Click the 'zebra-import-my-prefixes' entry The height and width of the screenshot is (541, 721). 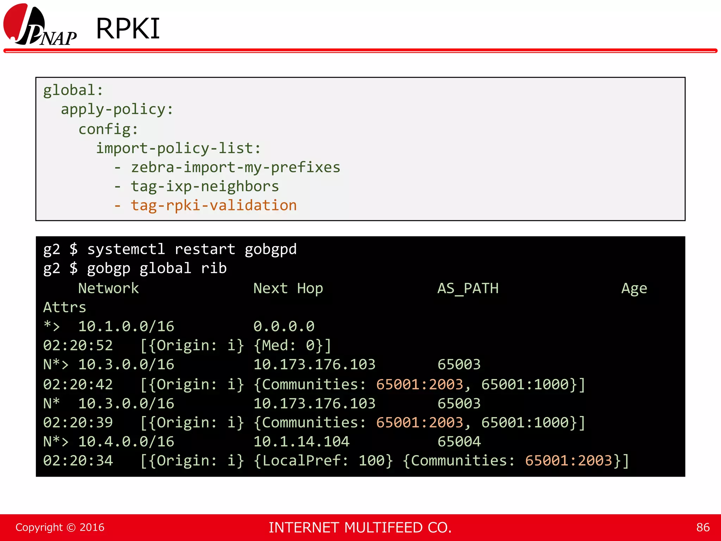coord(236,167)
